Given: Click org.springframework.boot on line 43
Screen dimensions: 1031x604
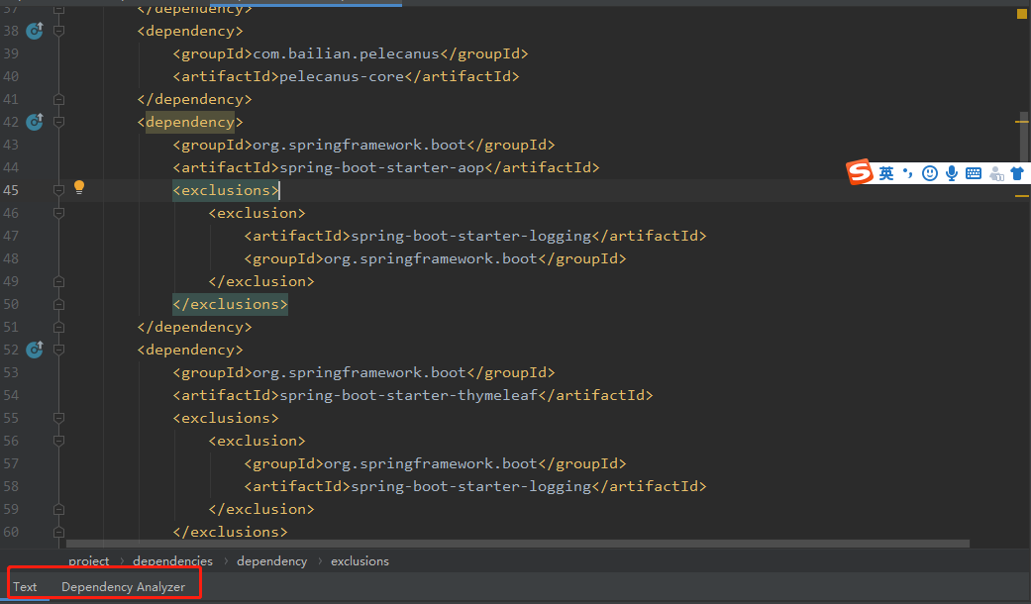Looking at the screenshot, I should coord(359,145).
